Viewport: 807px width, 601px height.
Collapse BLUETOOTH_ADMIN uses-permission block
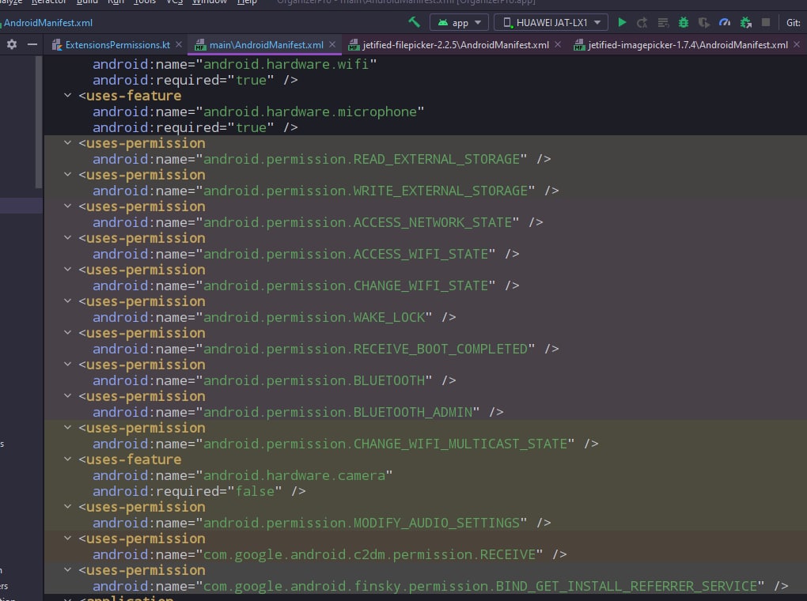(67, 395)
